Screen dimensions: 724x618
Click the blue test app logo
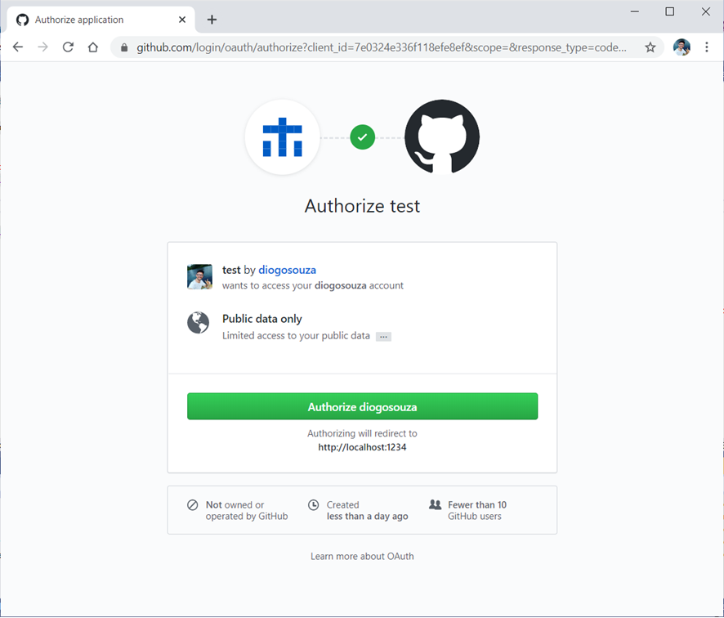click(282, 137)
